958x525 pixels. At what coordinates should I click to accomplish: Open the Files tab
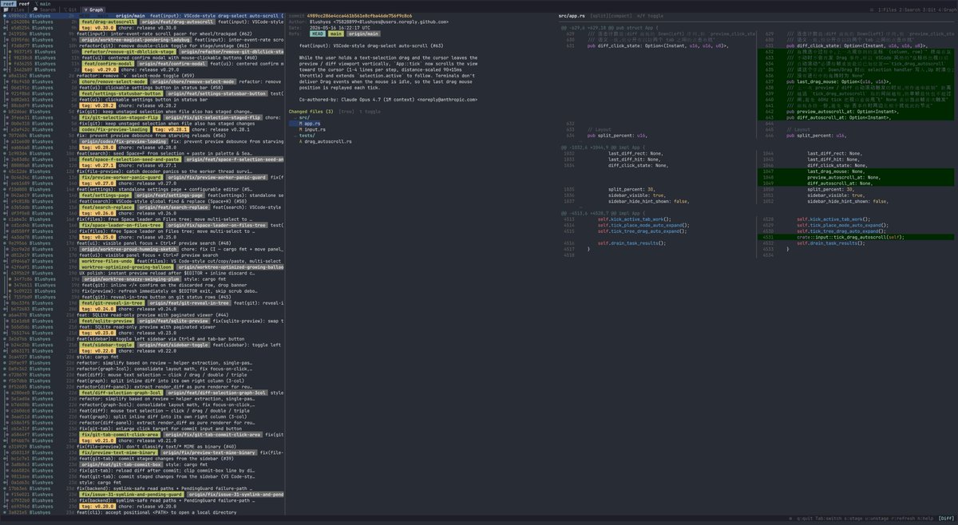point(13,10)
